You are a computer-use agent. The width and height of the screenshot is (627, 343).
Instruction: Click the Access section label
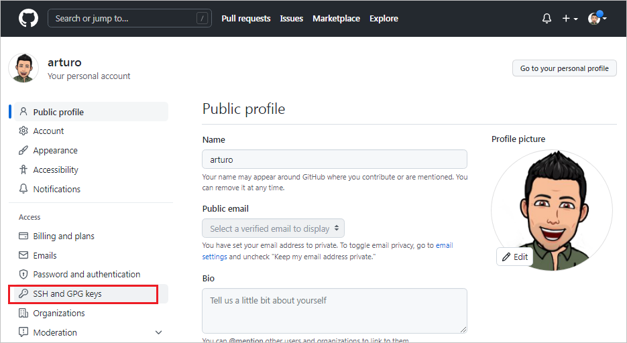click(30, 217)
